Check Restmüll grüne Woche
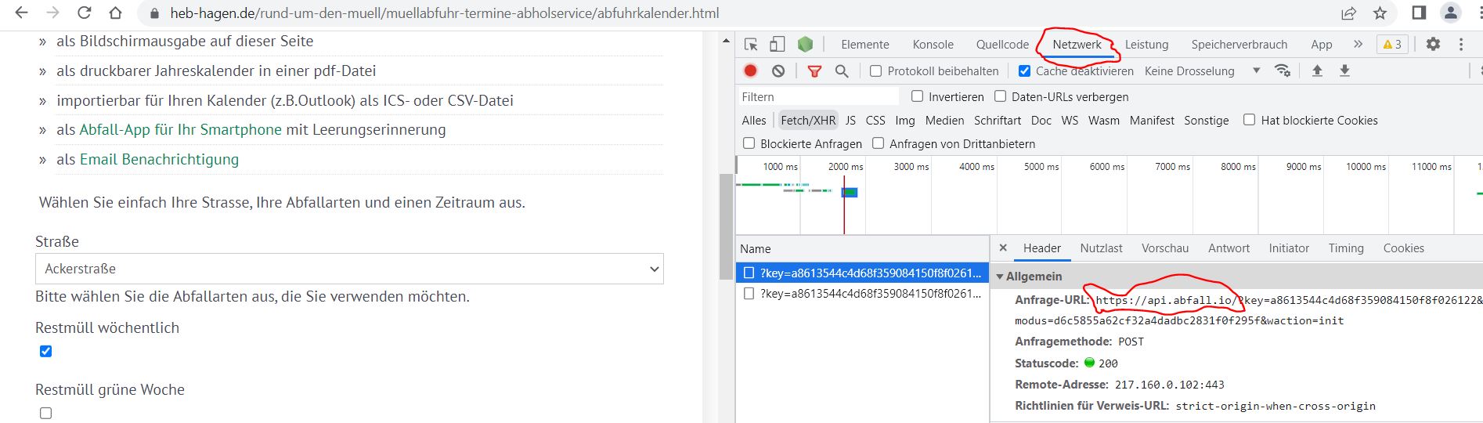Image resolution: width=1483 pixels, height=423 pixels. (x=45, y=413)
